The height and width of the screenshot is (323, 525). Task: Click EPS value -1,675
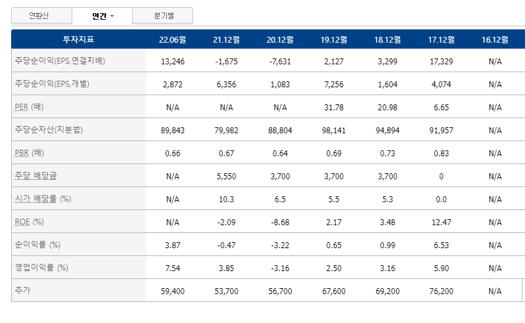226,62
